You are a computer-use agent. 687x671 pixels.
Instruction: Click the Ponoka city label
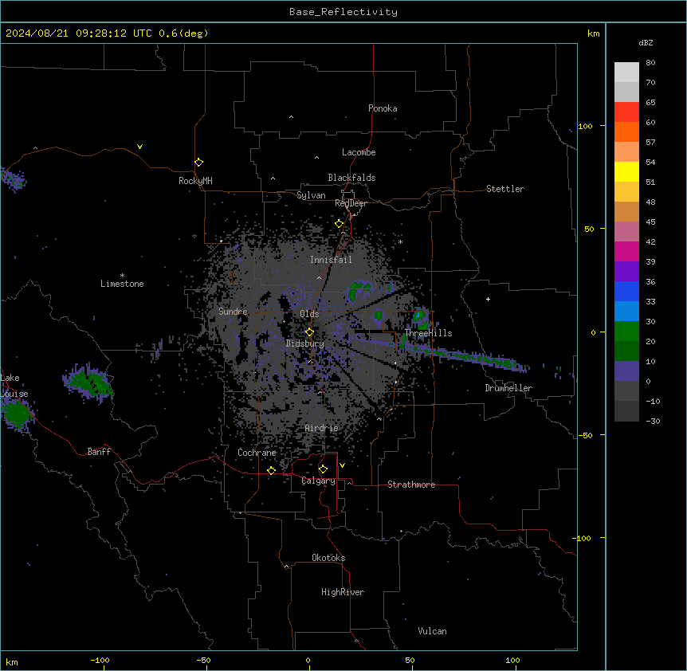383,108
